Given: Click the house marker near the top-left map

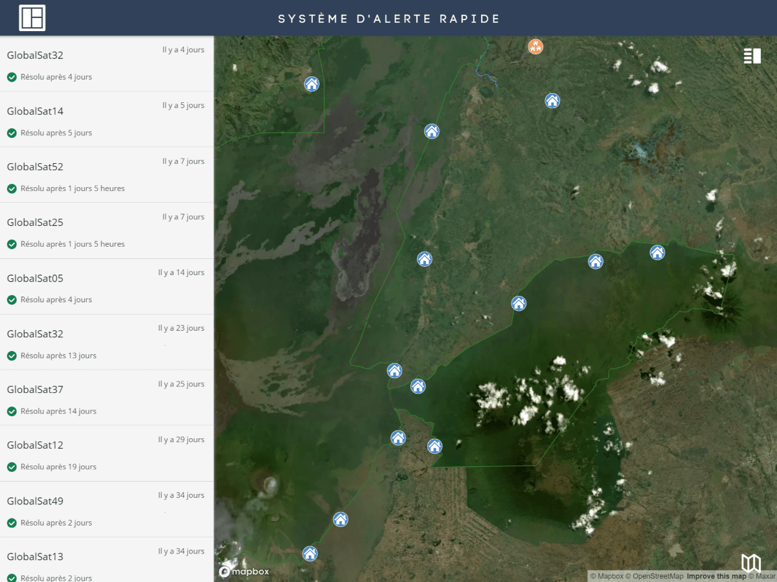Looking at the screenshot, I should pyautogui.click(x=311, y=84).
